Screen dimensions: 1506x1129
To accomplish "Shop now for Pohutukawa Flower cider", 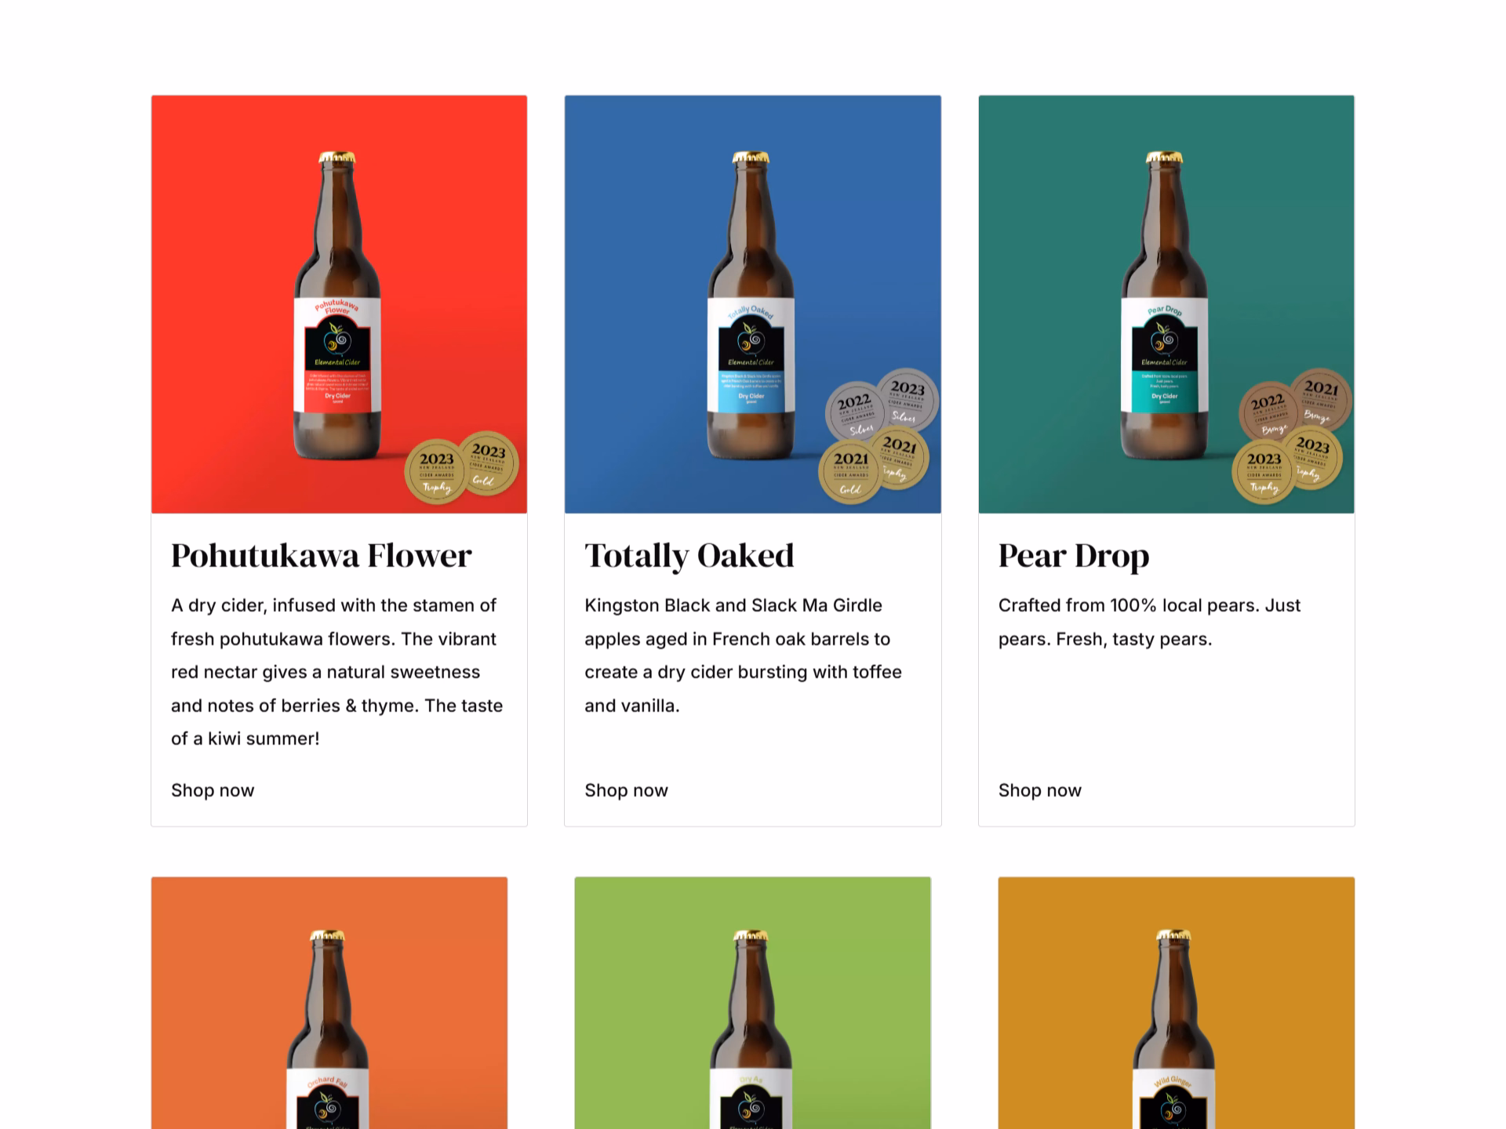I will coord(213,790).
